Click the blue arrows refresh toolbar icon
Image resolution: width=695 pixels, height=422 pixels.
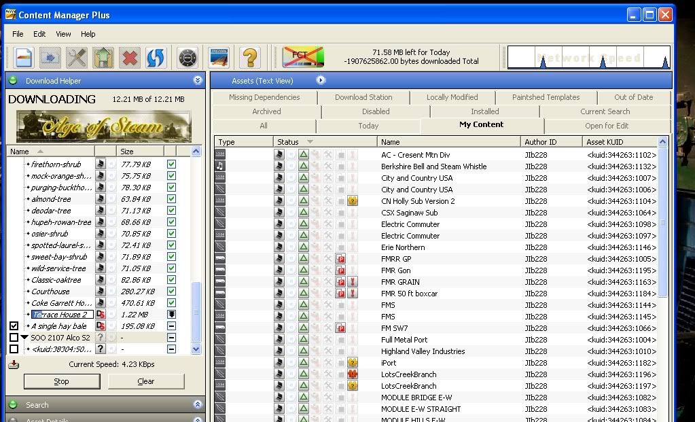point(156,58)
